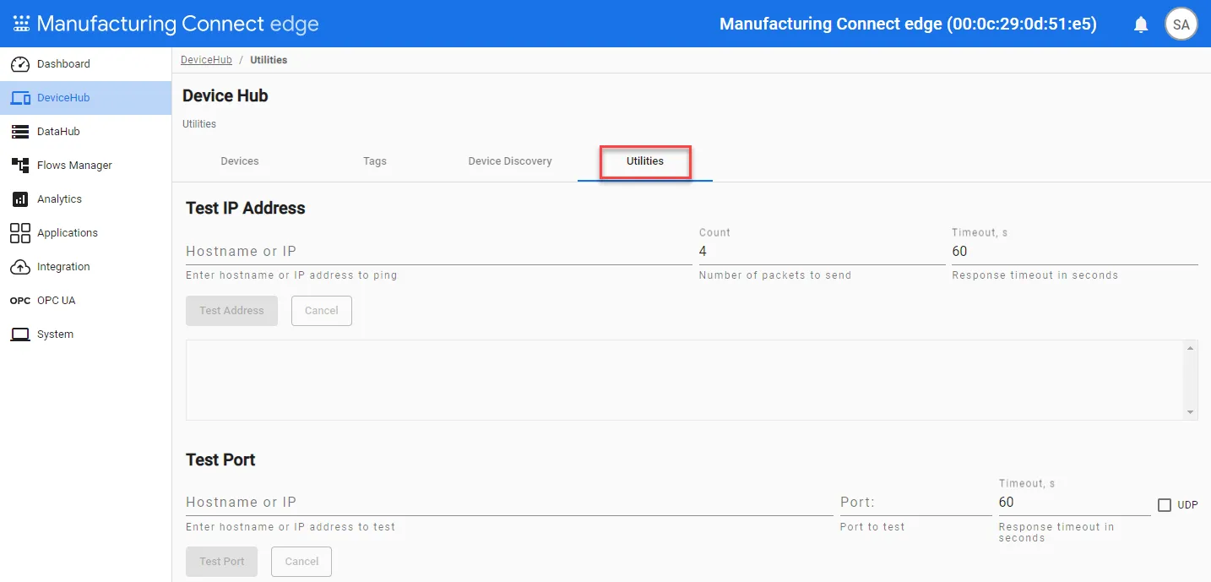Image resolution: width=1211 pixels, height=582 pixels.
Task: Click the Utilities breadcrumb text
Action: 269,60
